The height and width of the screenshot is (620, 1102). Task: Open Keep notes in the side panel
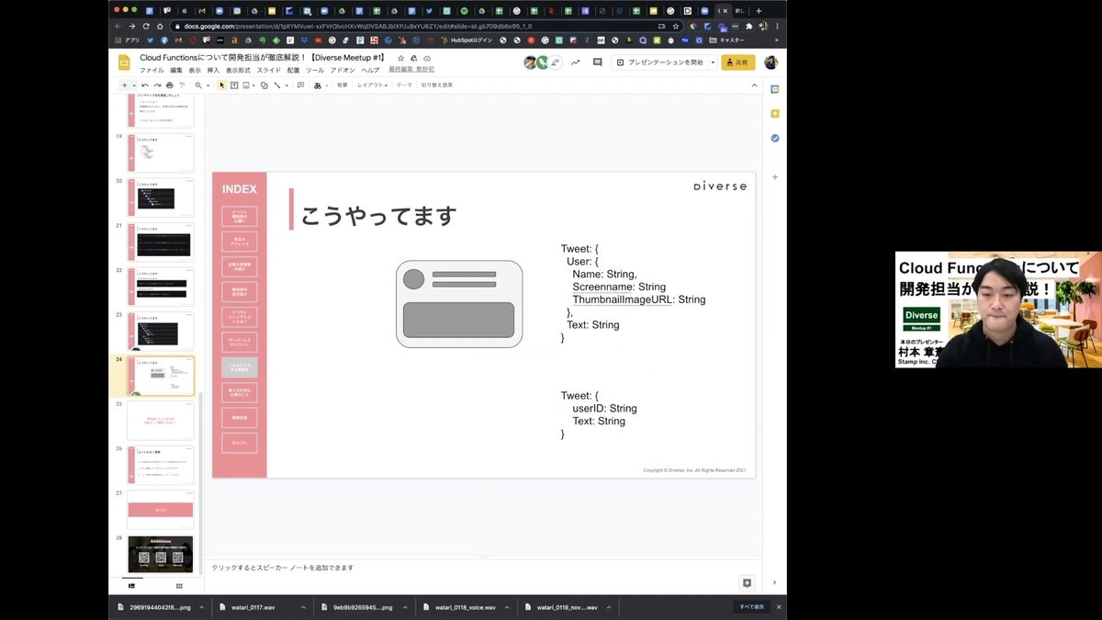pos(775,114)
